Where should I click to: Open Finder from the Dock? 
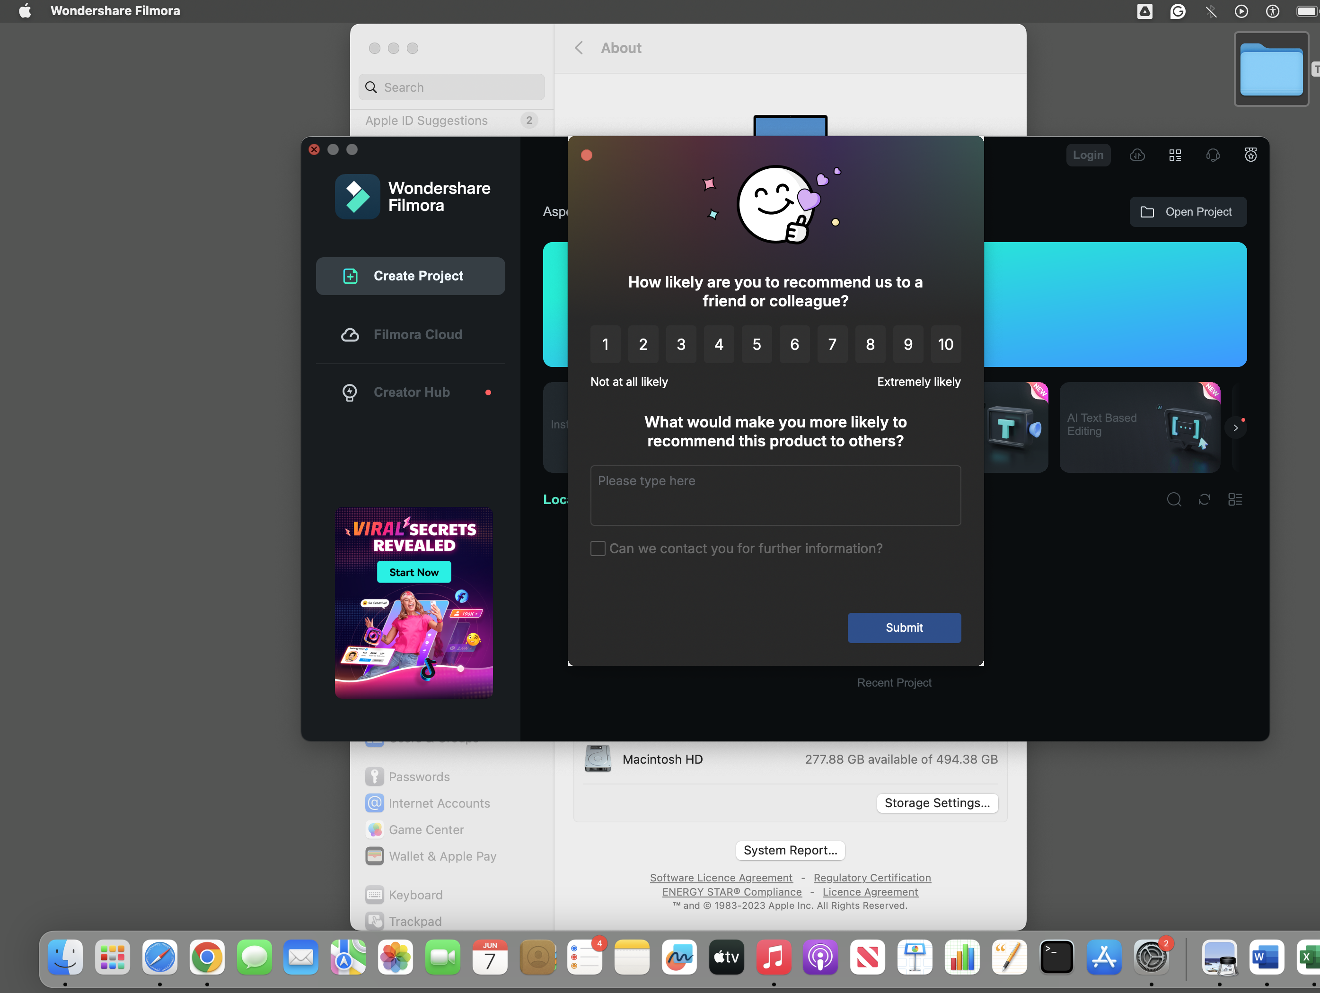[x=65, y=957]
